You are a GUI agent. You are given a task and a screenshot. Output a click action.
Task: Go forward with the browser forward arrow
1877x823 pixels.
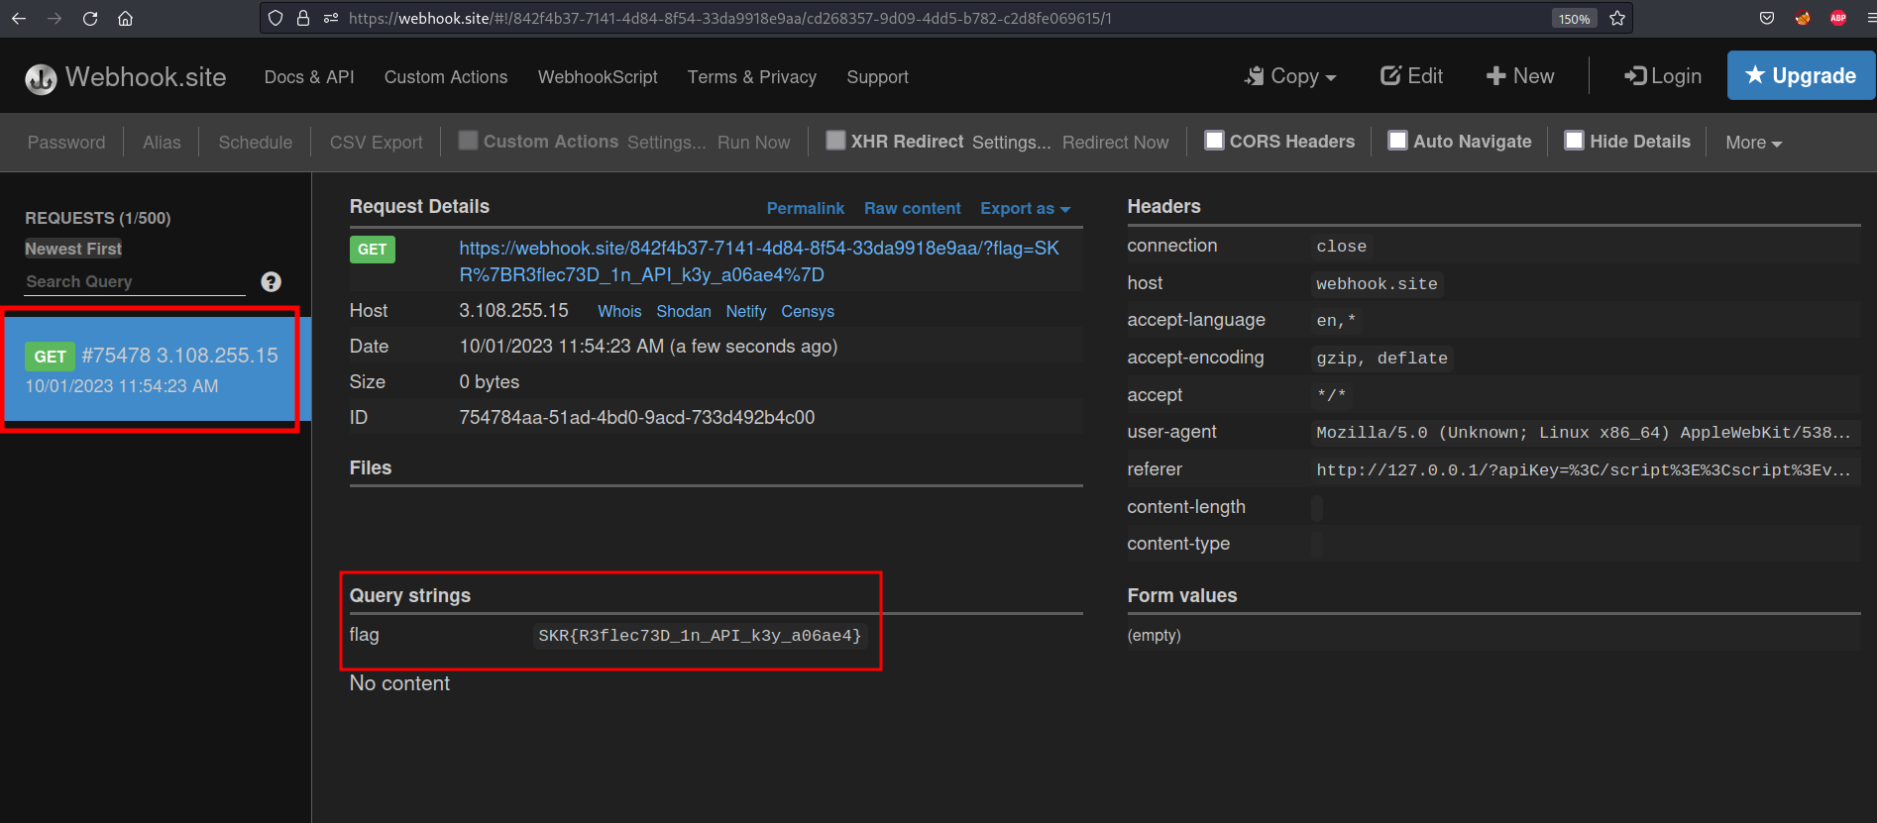tap(55, 18)
